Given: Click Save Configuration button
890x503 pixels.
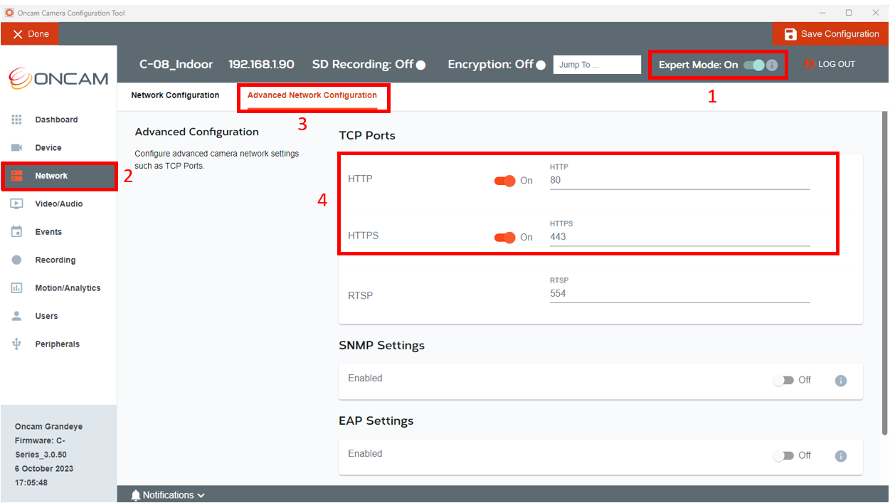Looking at the screenshot, I should click(x=830, y=34).
